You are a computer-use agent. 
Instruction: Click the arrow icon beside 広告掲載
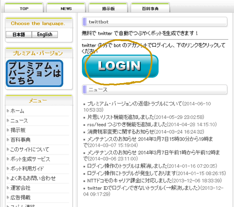coord(8,197)
